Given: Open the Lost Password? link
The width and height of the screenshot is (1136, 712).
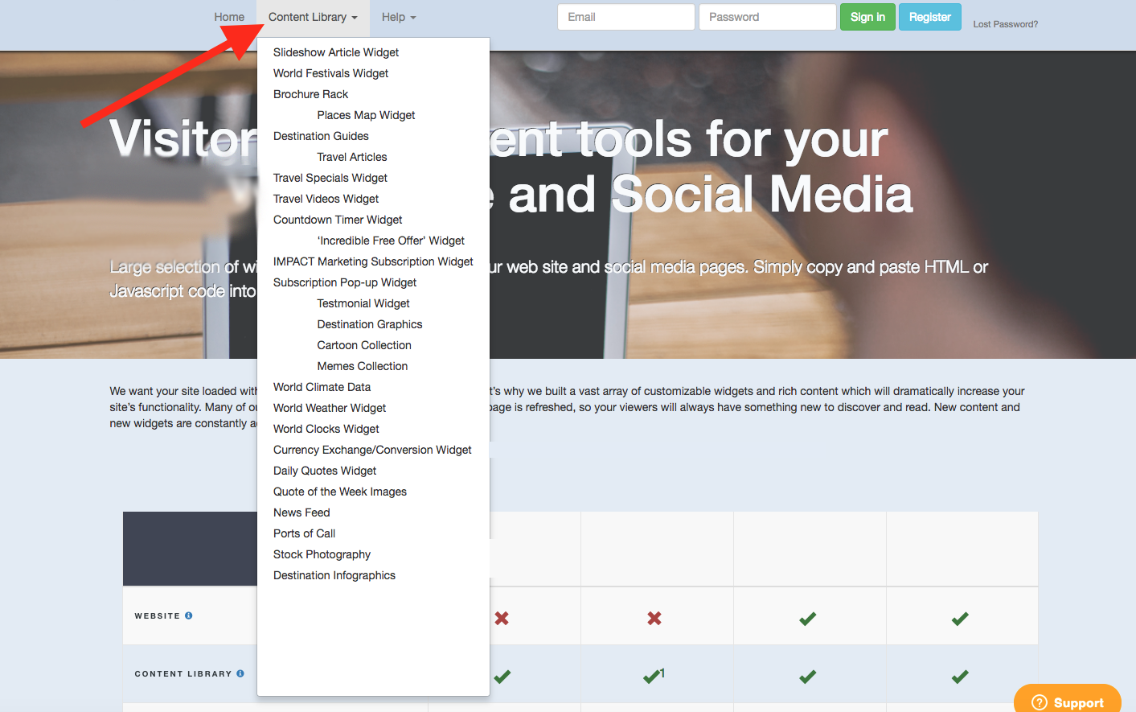Looking at the screenshot, I should (1005, 24).
